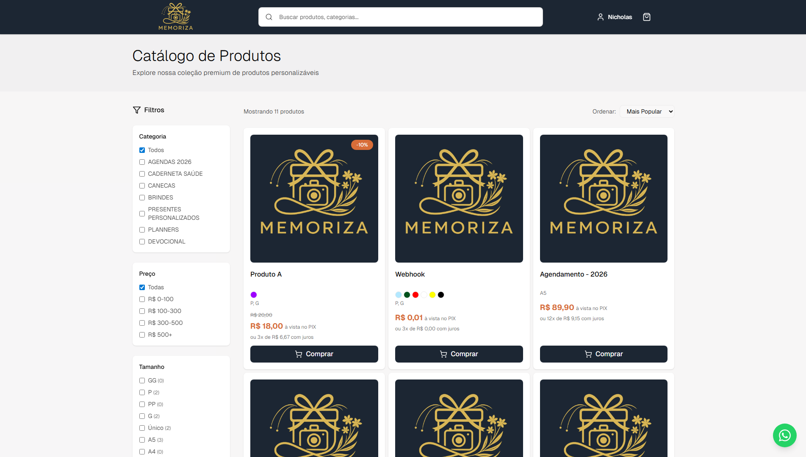This screenshot has width=806, height=457.
Task: Open the Agendamento - 2026 product image
Action: [x=604, y=199]
